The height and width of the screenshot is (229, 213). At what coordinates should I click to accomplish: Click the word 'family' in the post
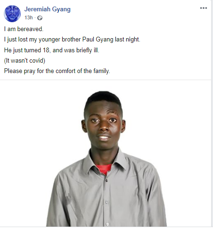[101, 71]
